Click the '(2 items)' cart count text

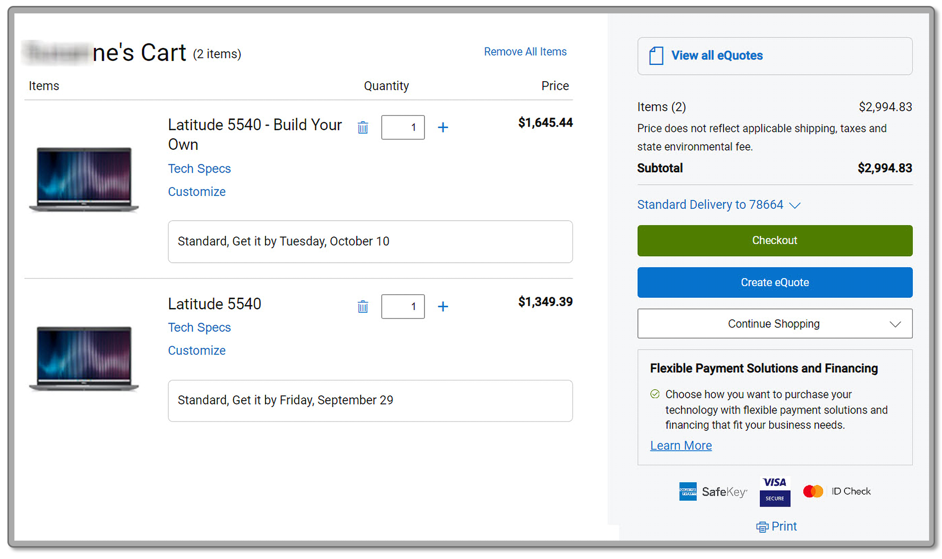click(x=217, y=54)
